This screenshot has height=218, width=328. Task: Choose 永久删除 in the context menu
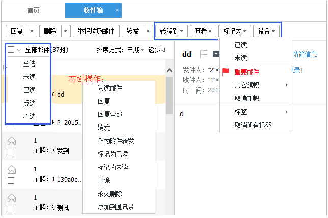tap(109, 194)
